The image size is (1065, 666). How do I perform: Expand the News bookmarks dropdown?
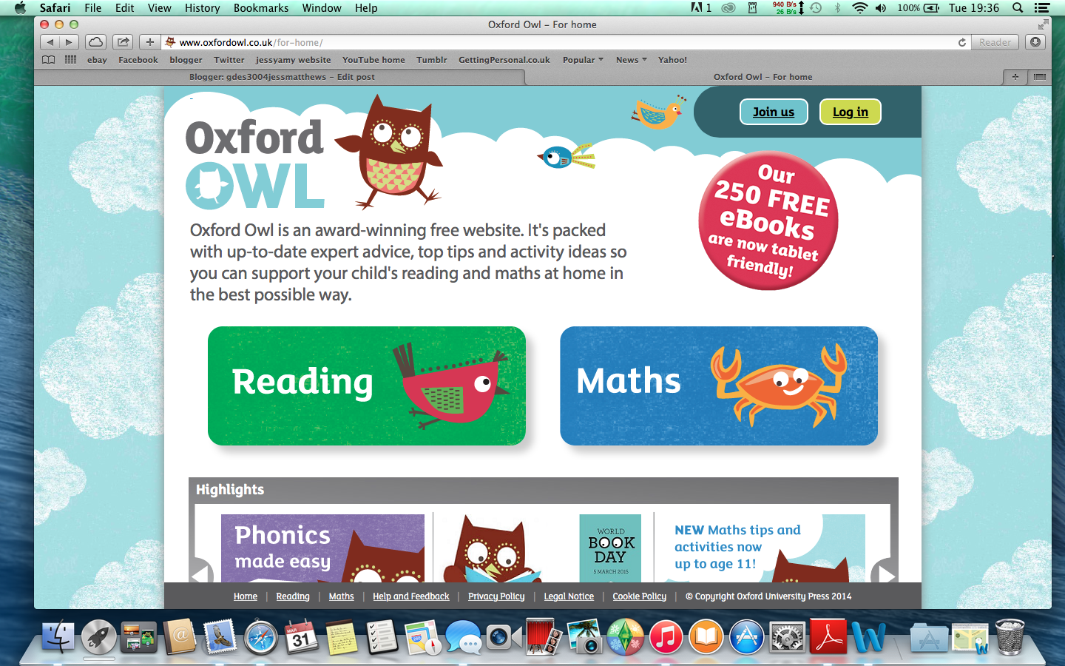pos(631,60)
